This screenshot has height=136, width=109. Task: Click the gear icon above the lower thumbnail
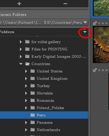(95, 70)
